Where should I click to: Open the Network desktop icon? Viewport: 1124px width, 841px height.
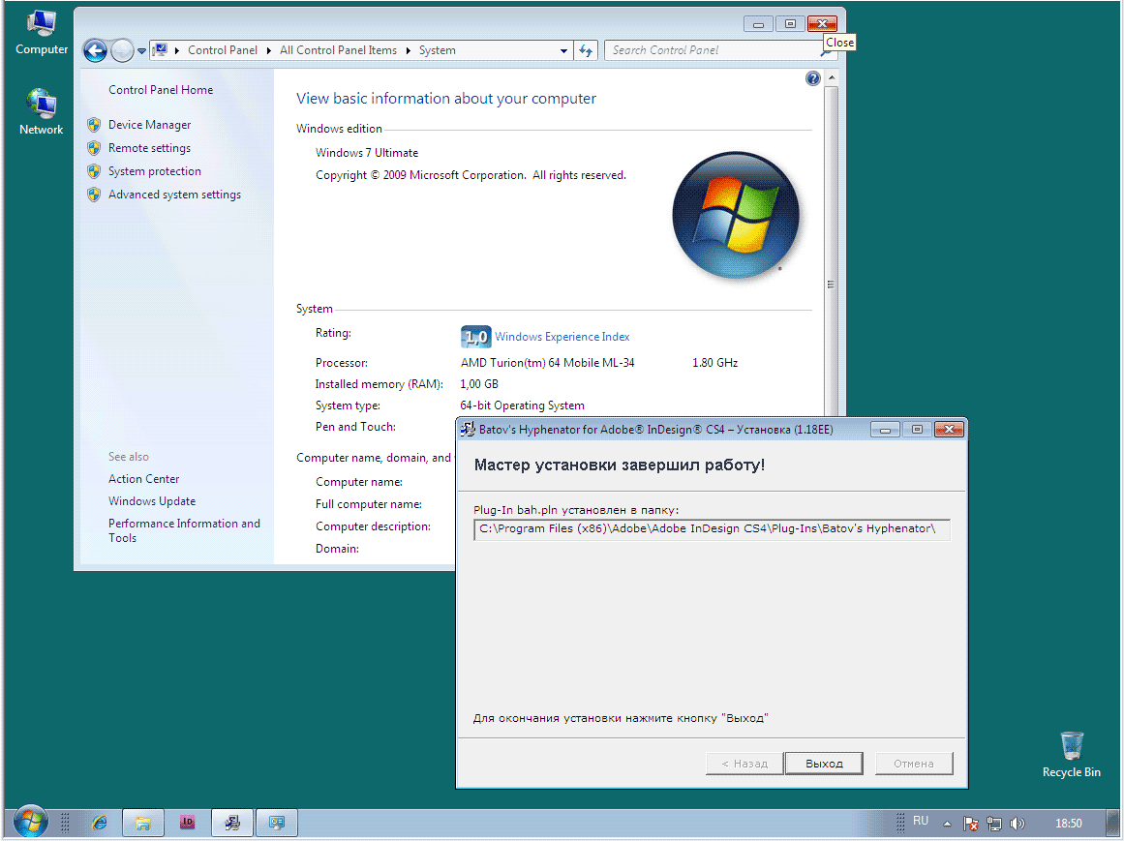click(41, 111)
